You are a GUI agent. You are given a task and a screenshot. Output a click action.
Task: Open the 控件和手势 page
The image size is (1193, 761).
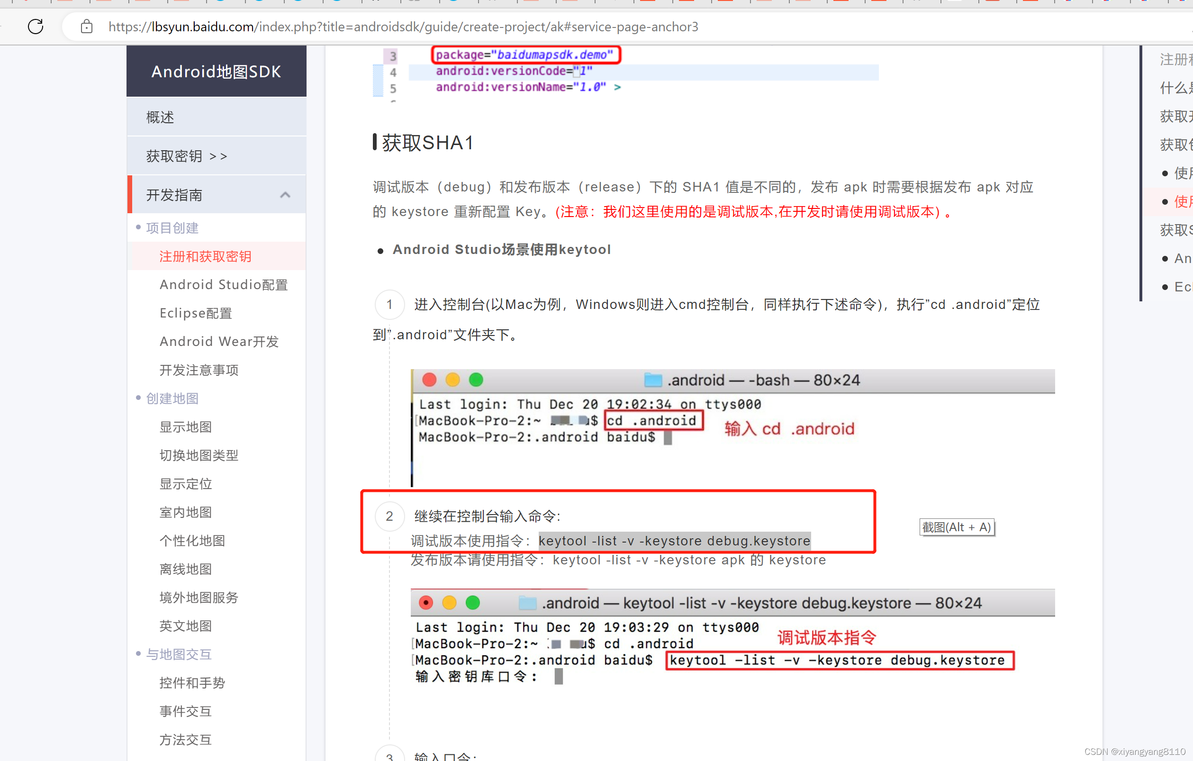192,682
